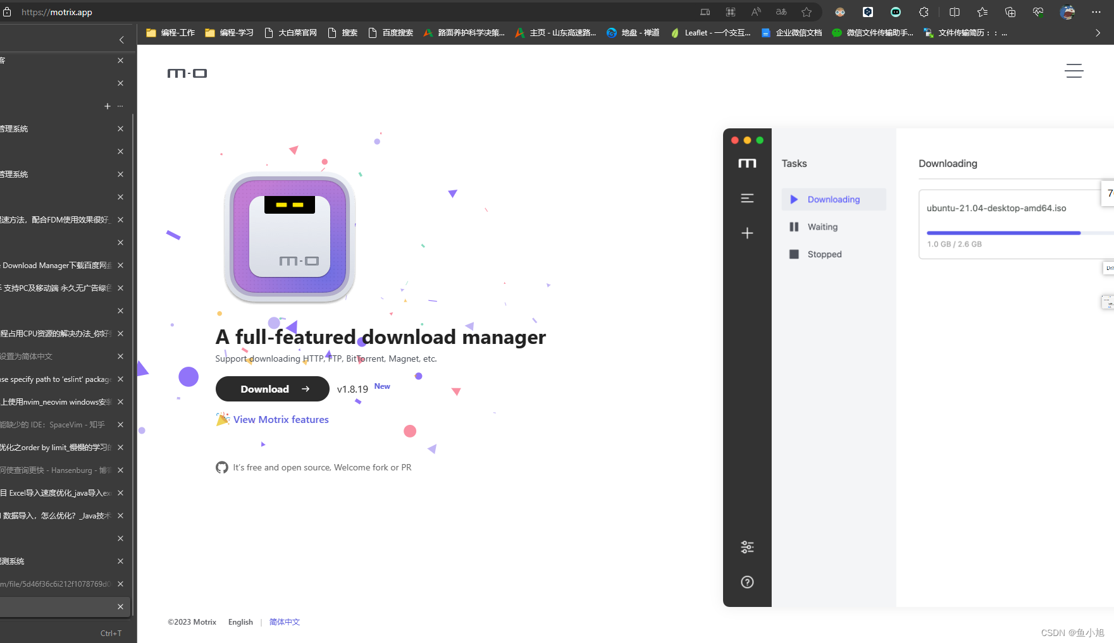Image resolution: width=1114 pixels, height=643 pixels.
Task: Click the Motrix m-o logo in the header
Action: click(187, 73)
